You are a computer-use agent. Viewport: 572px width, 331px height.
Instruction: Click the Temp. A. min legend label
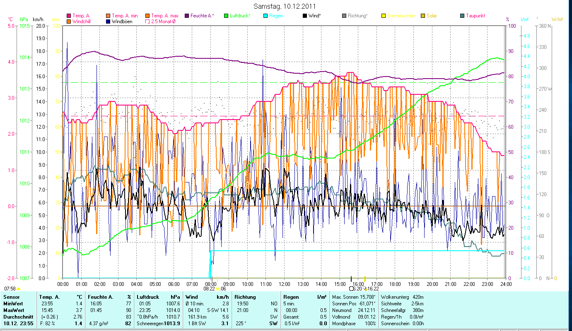(x=125, y=16)
